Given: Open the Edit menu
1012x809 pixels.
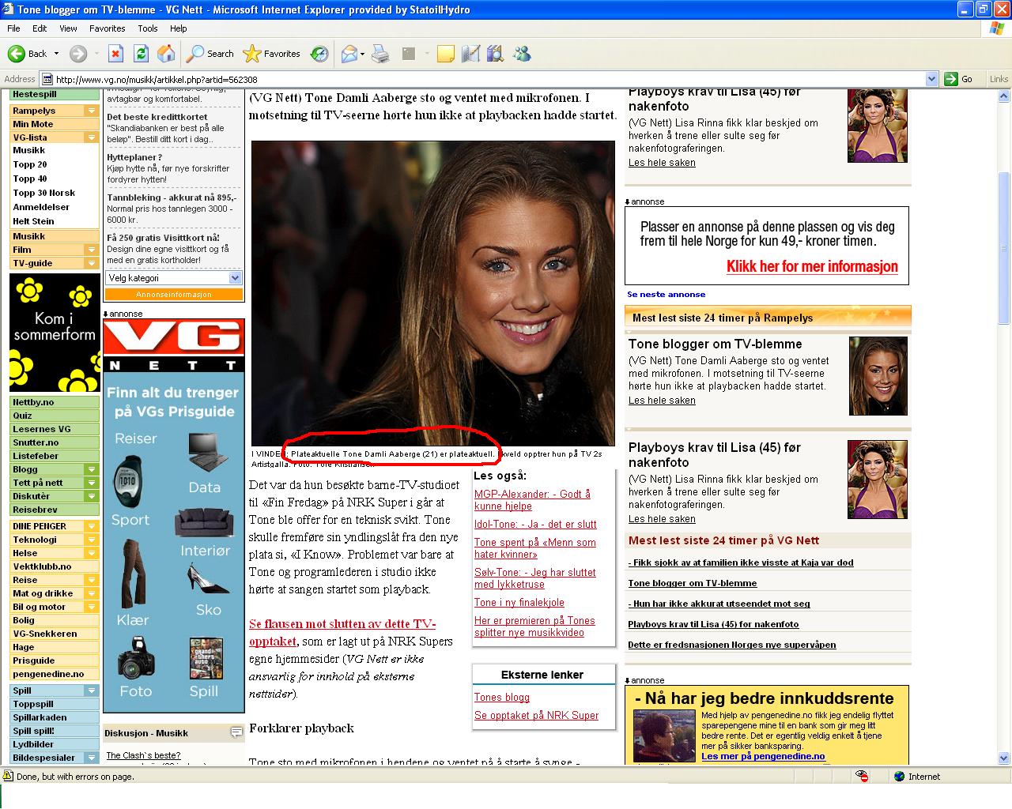Looking at the screenshot, I should coord(40,28).
